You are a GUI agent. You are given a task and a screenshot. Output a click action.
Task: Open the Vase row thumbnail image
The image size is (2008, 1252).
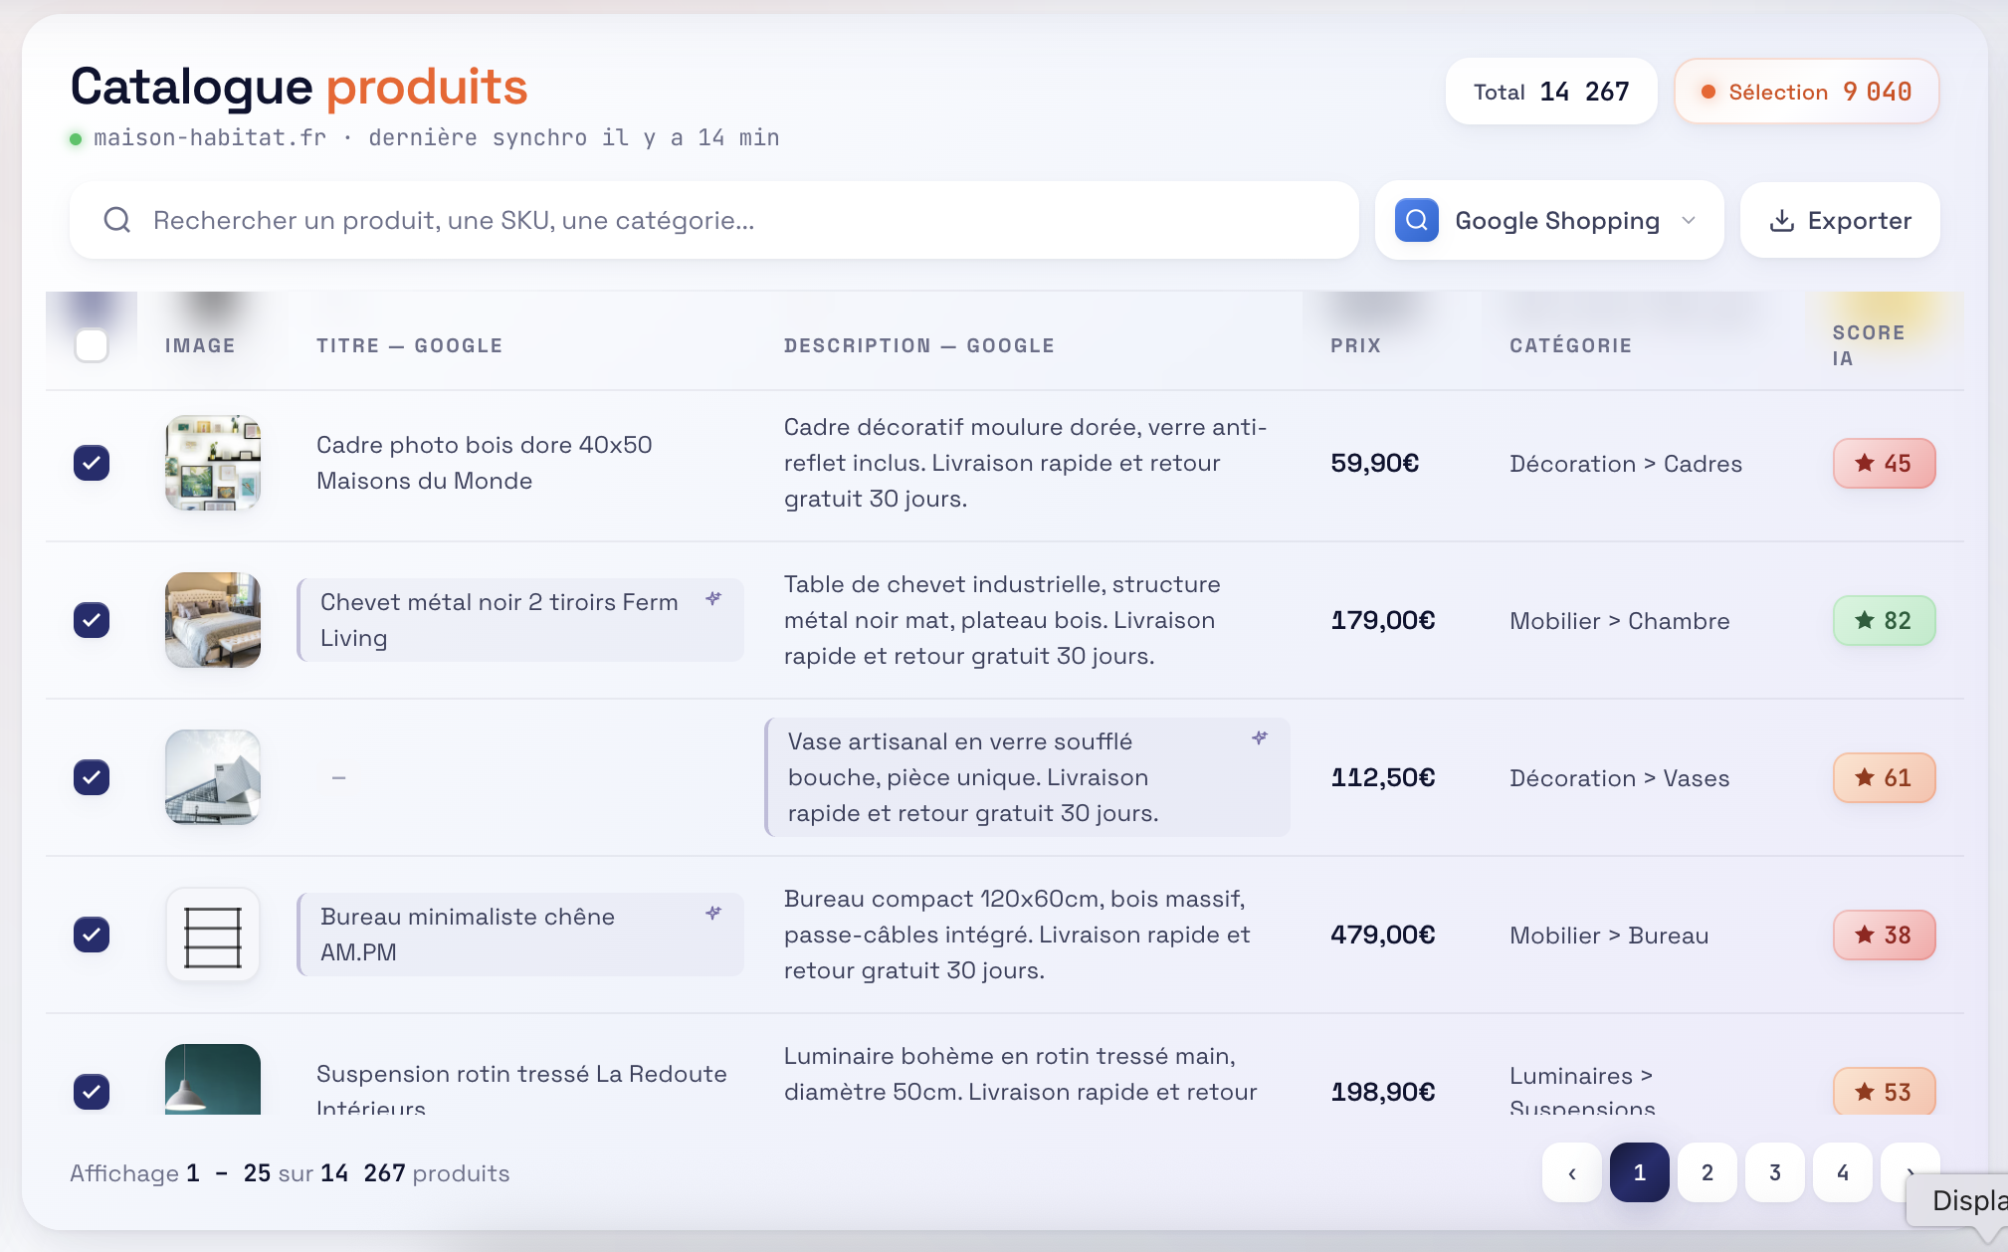pos(213,777)
